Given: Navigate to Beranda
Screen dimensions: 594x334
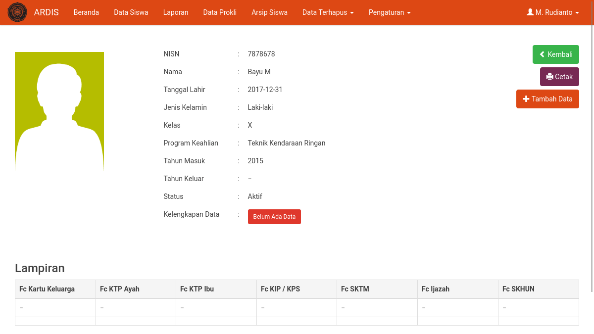Looking at the screenshot, I should 86,12.
